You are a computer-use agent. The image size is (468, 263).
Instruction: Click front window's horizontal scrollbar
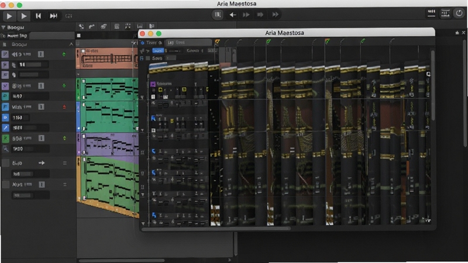[216, 229]
